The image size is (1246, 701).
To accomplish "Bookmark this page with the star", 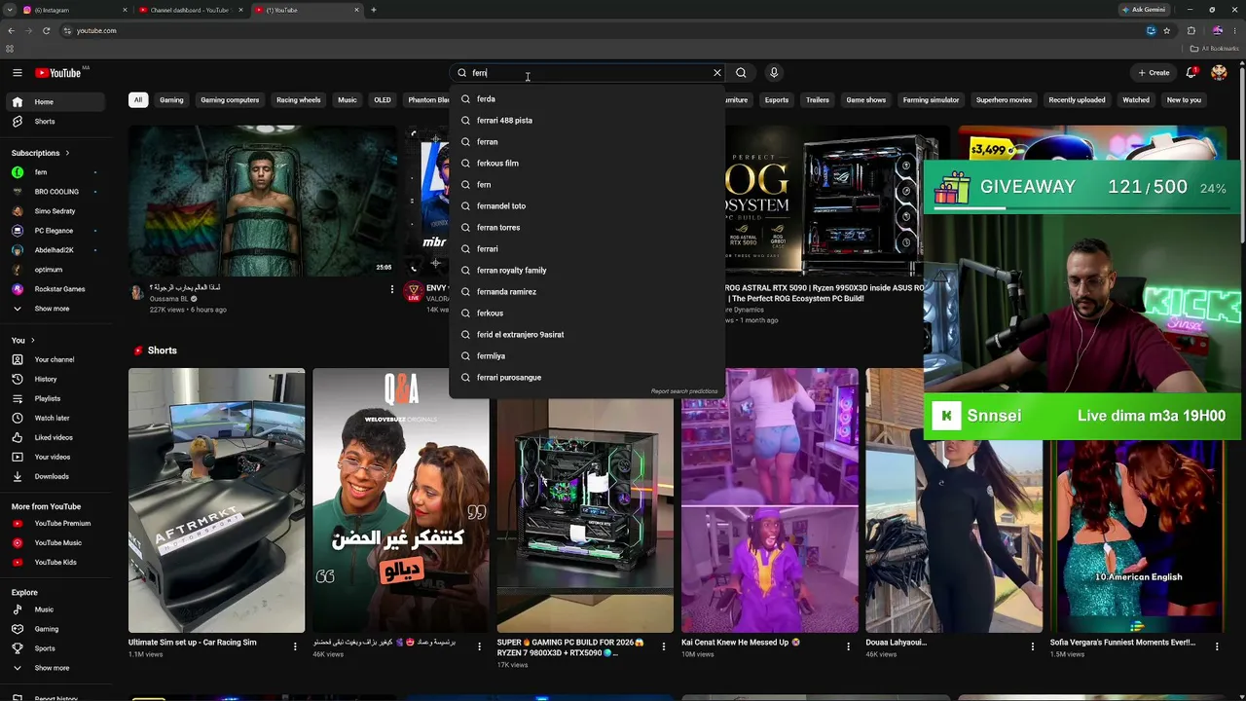I will [1166, 30].
